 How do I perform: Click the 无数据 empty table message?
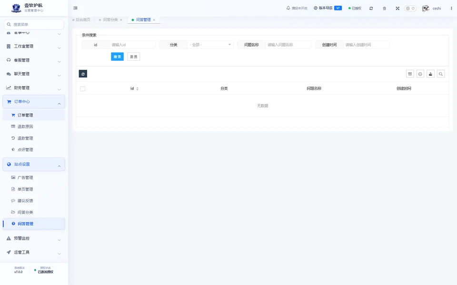point(262,106)
